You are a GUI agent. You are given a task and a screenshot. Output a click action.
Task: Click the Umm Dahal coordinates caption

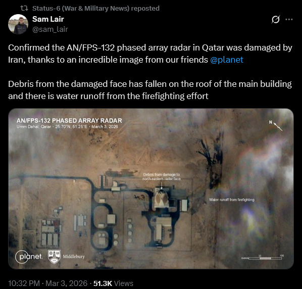click(67, 127)
